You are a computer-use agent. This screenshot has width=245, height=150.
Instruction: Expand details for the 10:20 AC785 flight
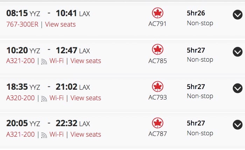coord(238,52)
